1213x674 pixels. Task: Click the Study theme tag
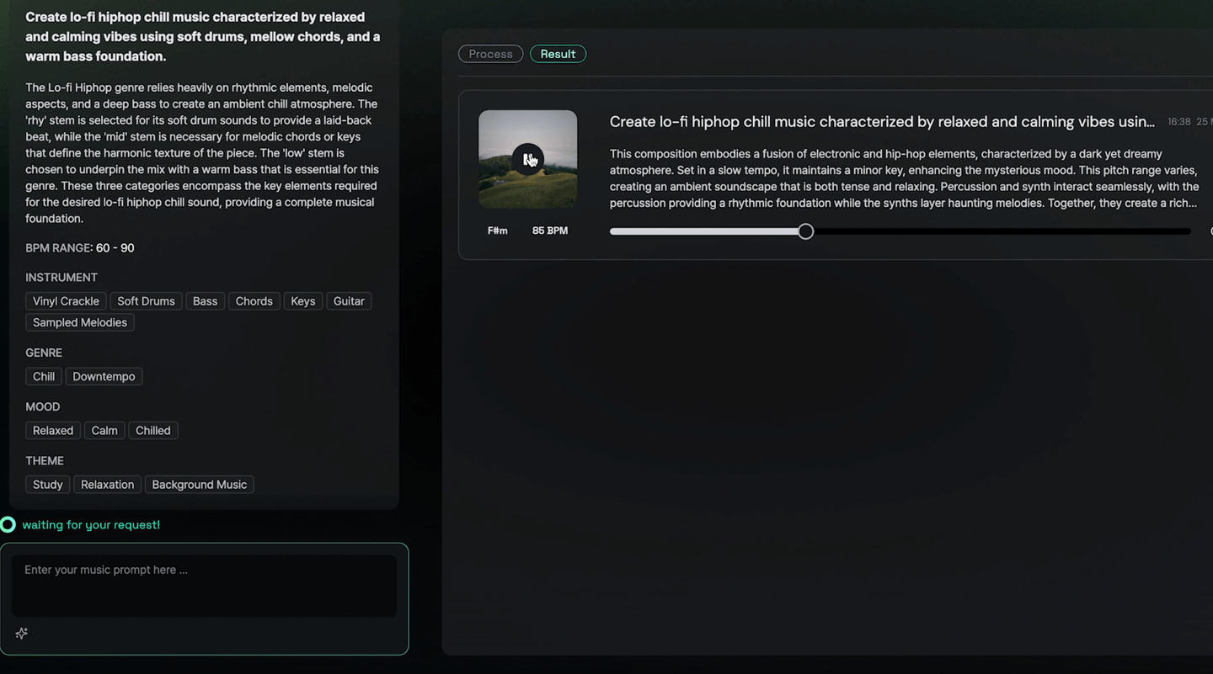(x=48, y=485)
